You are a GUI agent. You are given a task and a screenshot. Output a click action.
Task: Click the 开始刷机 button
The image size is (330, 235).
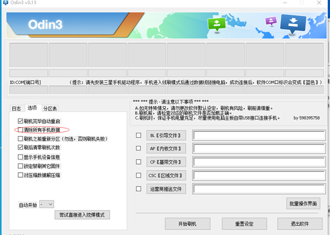point(187,224)
